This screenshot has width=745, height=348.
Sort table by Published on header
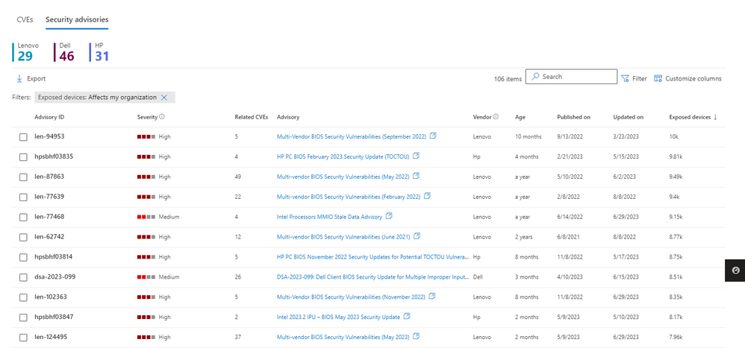point(573,117)
